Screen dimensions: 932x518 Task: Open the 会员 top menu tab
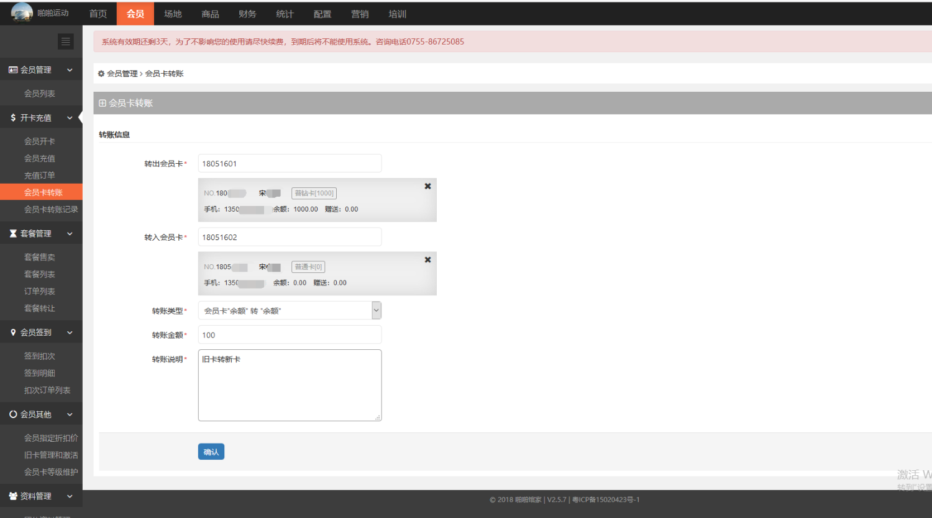click(x=135, y=14)
